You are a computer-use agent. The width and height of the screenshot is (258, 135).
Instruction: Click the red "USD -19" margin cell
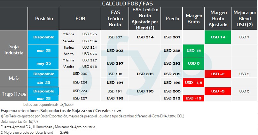click(x=194, y=98)
